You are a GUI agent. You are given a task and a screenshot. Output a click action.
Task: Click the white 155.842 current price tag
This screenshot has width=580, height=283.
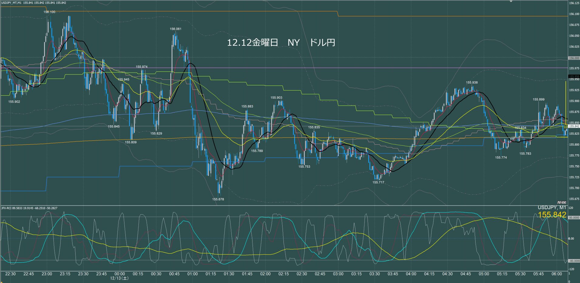[x=574, y=126]
